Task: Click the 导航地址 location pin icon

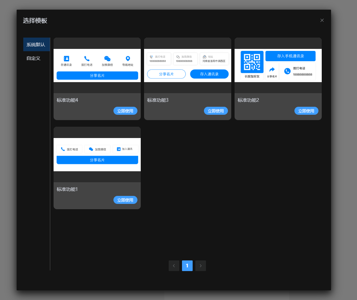Action: [x=128, y=59]
